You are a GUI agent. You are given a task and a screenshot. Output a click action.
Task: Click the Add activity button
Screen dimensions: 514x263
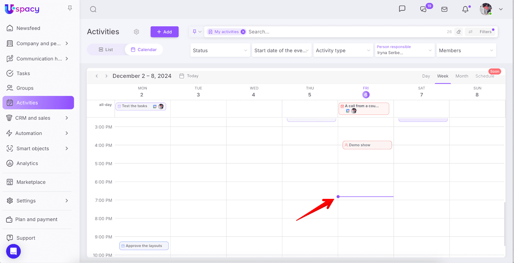[164, 32]
